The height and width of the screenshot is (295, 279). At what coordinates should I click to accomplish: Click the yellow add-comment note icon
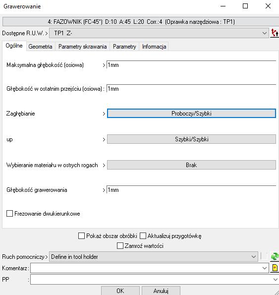tap(275, 268)
